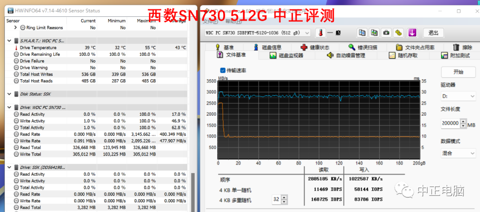Select the 文件基准 file benchmark tab

[231, 55]
